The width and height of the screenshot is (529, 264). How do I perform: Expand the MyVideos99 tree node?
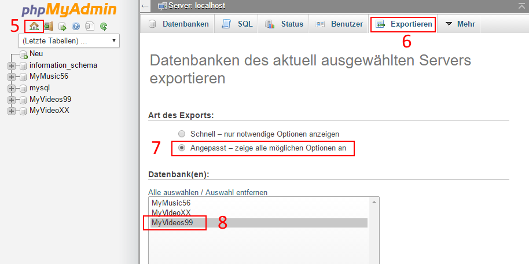[12, 100]
